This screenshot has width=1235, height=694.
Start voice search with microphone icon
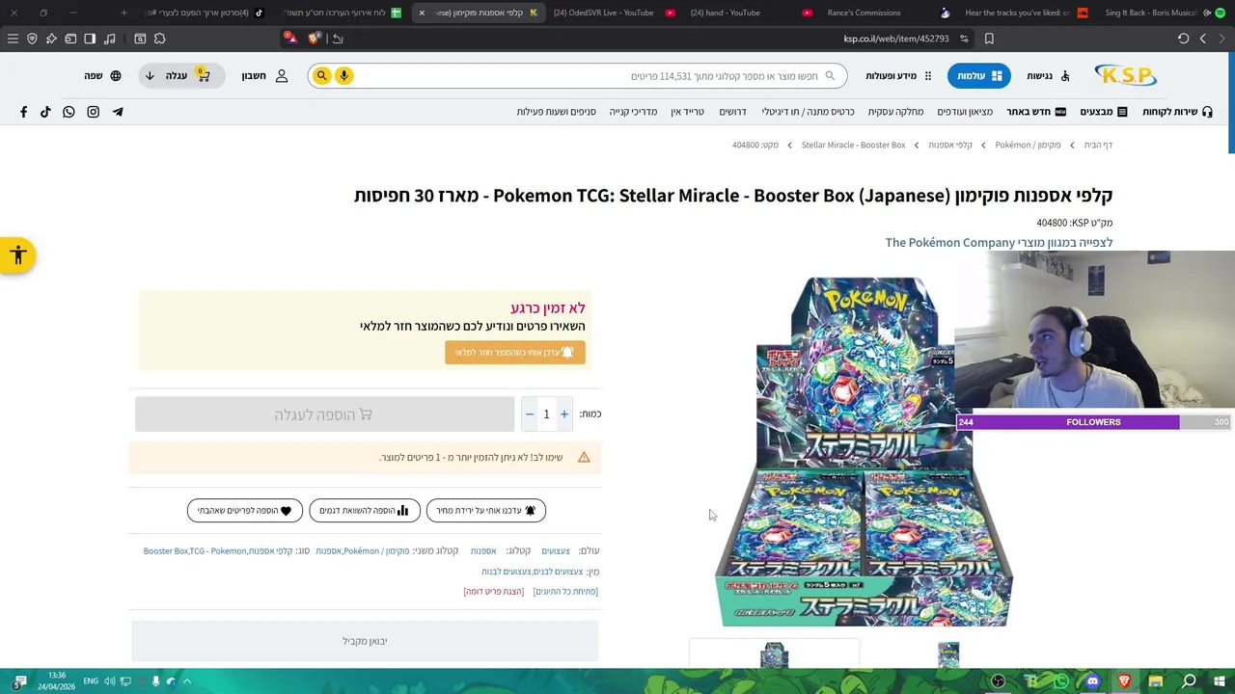point(343,75)
